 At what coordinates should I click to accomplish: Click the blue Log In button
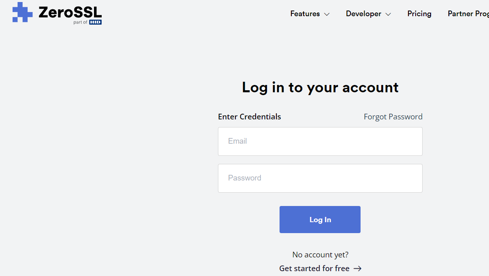[320, 219]
